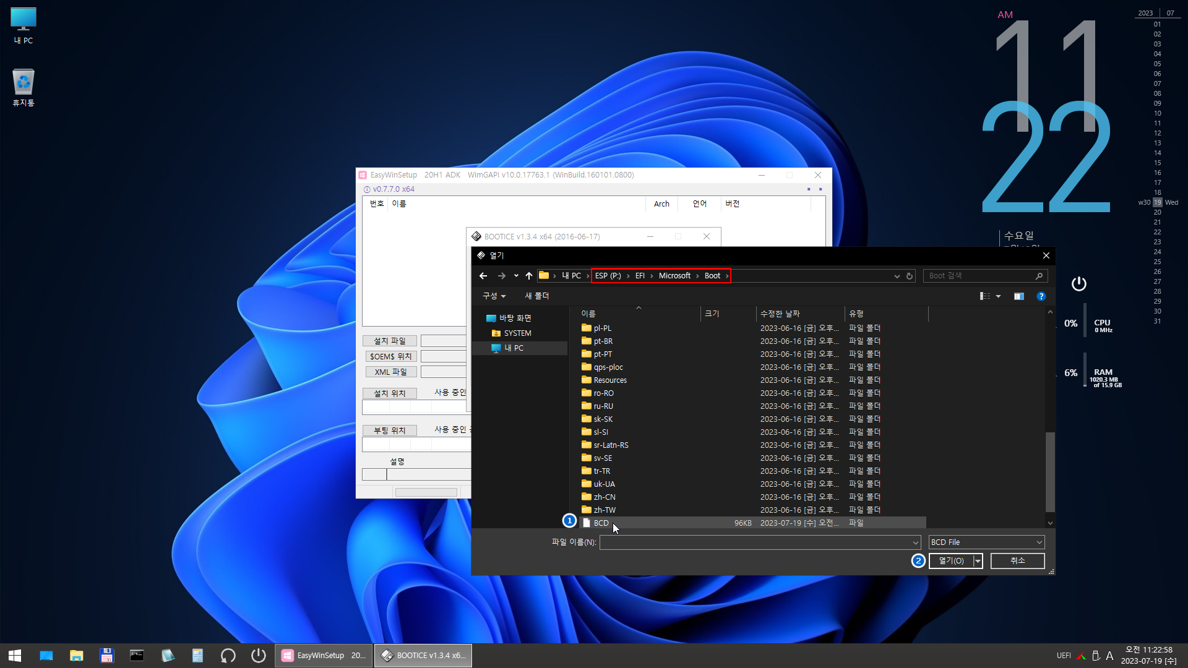Open 휴지통 recycle bin desktop icon
Viewport: 1188px width, 668px height.
click(24, 88)
